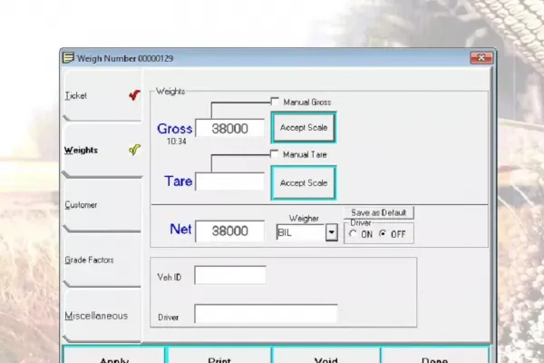Click Accept Scale for Tare weight
This screenshot has width=544, height=363.
coord(304,182)
